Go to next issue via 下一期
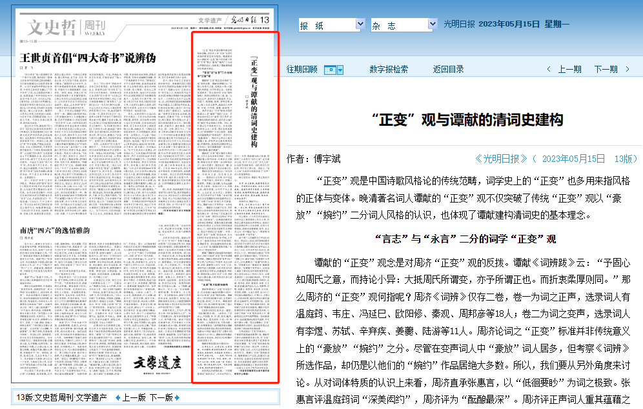 tap(606, 70)
